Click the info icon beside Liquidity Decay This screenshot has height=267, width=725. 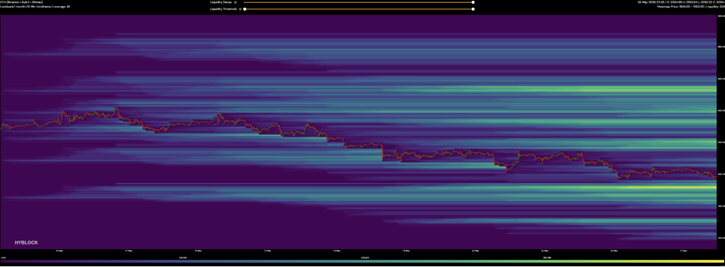[235, 2]
